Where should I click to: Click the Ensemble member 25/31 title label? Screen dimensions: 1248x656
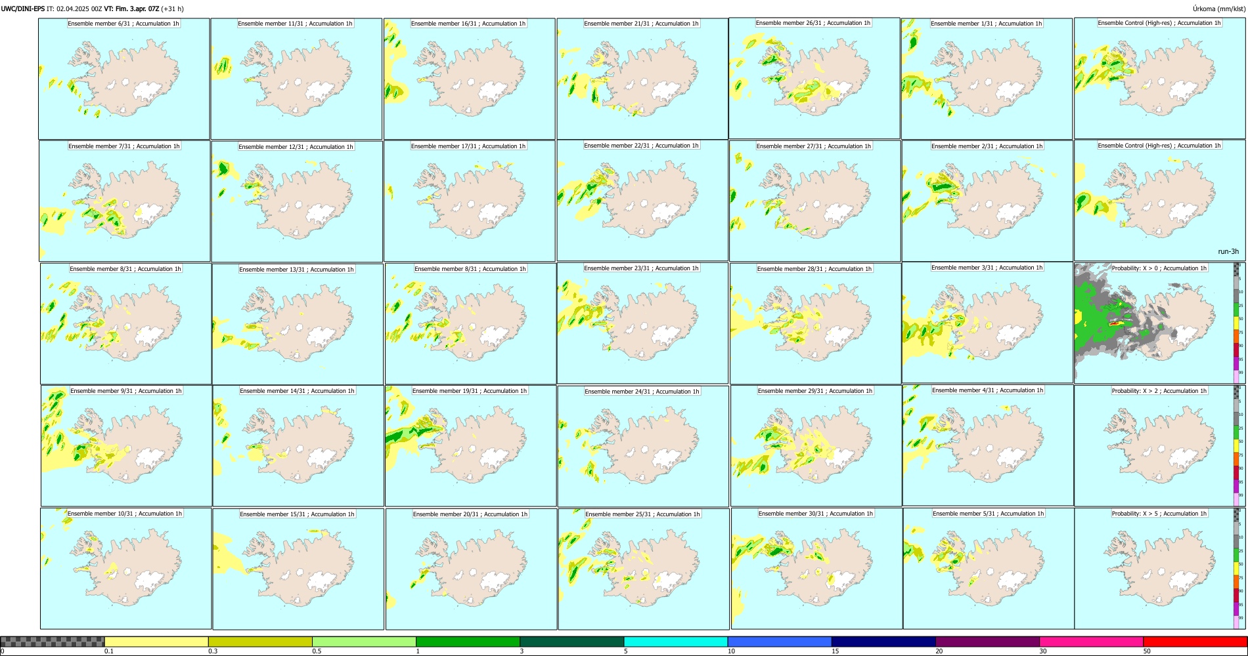pyautogui.click(x=642, y=514)
